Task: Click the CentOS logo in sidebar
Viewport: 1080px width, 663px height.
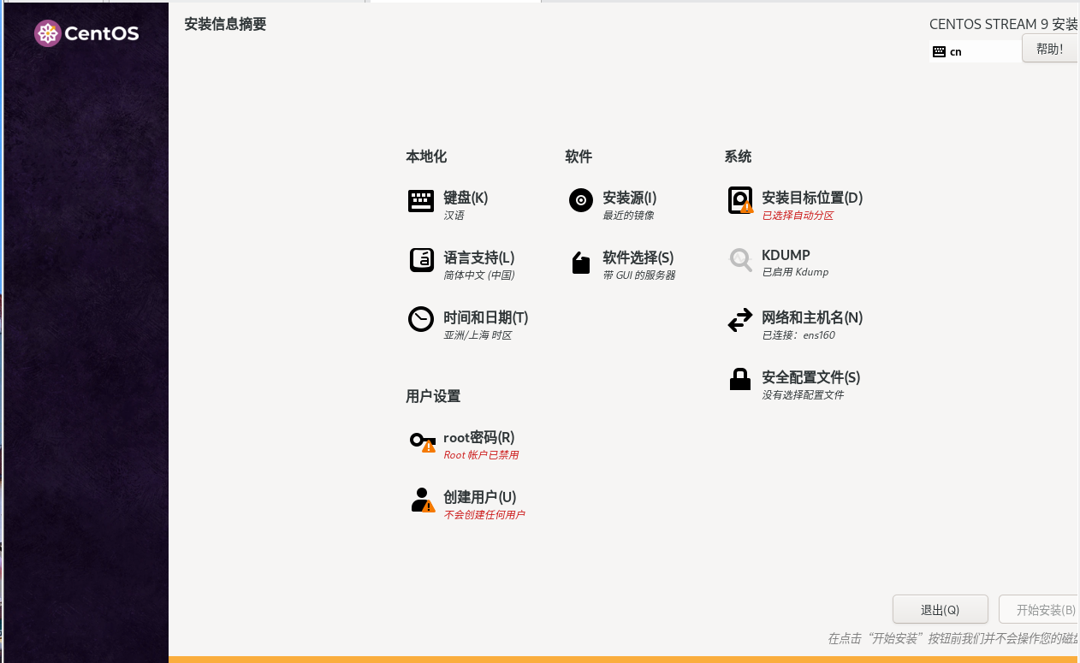Action: click(x=86, y=33)
